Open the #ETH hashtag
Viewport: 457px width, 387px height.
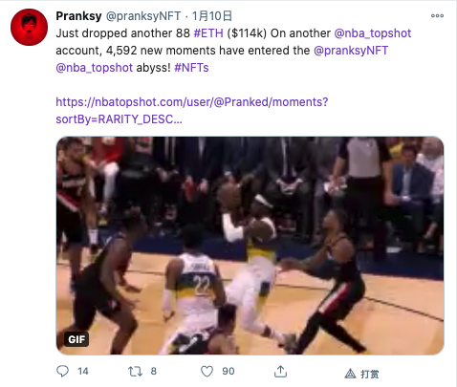pyautogui.click(x=208, y=33)
